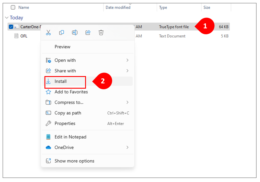Expand the 'Open with' submenu arrow

(127, 60)
